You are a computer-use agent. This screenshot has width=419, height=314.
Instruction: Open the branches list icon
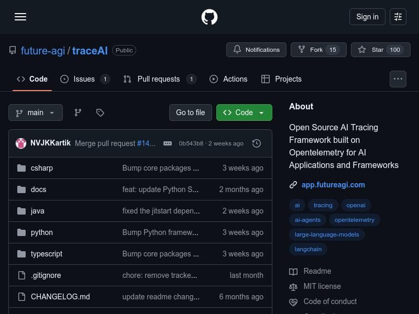[78, 113]
